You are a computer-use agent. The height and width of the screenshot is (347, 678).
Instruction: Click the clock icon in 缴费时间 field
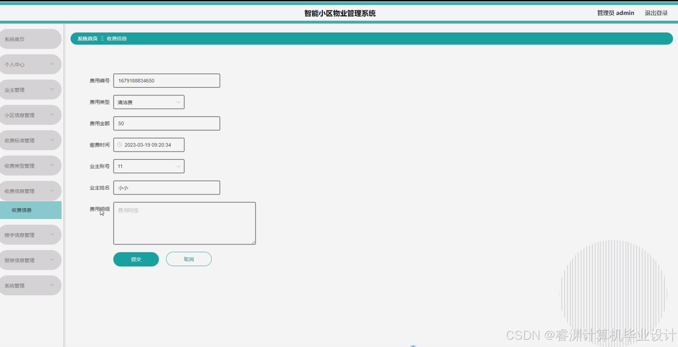pos(120,145)
